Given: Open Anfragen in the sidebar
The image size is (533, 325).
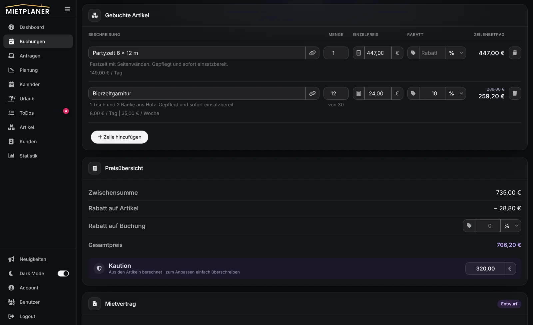Looking at the screenshot, I should 38,56.
